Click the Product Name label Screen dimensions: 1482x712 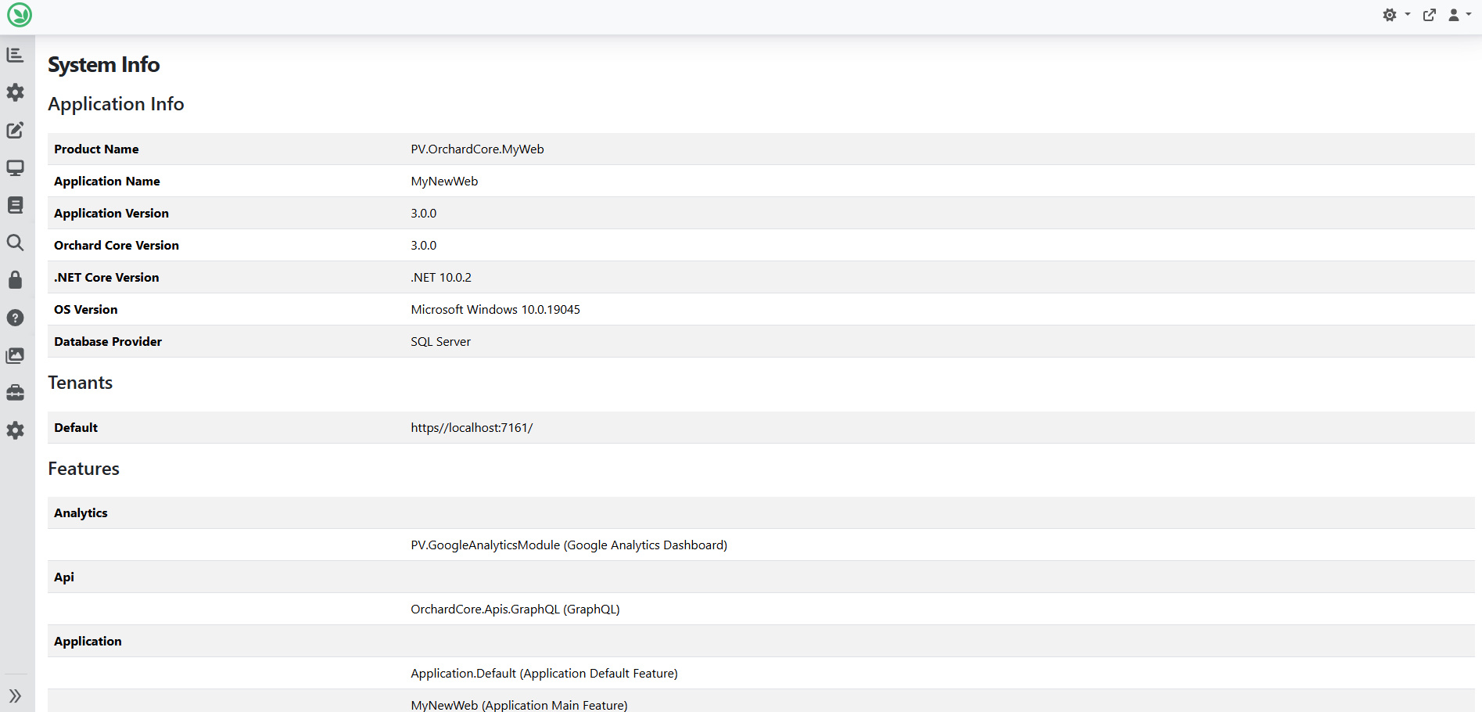(96, 149)
